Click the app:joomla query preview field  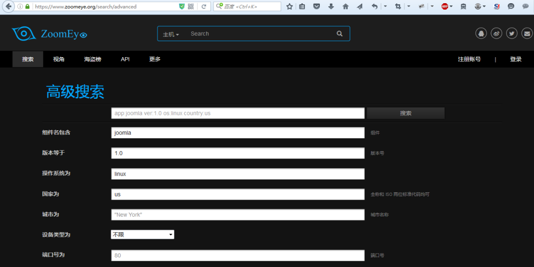238,113
